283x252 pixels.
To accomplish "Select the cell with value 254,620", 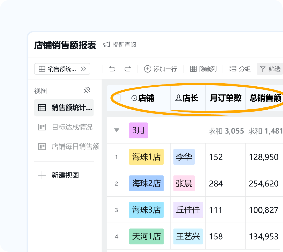I will click(x=264, y=184).
